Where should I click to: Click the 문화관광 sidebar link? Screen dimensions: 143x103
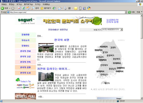click(25, 35)
